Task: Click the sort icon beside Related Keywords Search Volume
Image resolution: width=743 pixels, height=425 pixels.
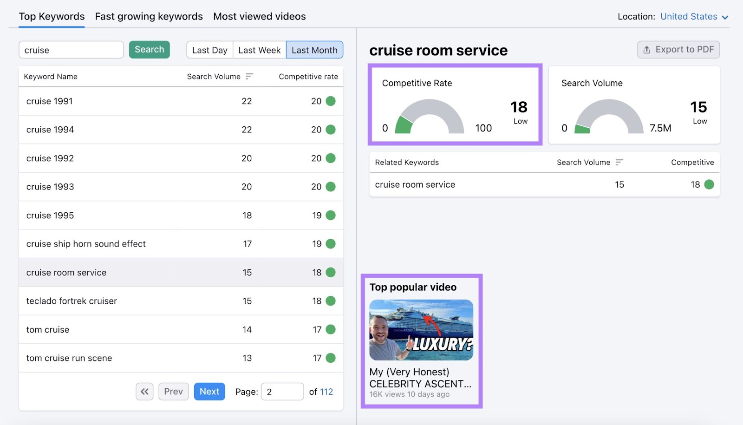Action: point(619,162)
